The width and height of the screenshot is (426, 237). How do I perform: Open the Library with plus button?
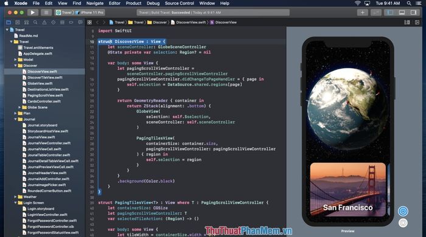tap(363, 13)
